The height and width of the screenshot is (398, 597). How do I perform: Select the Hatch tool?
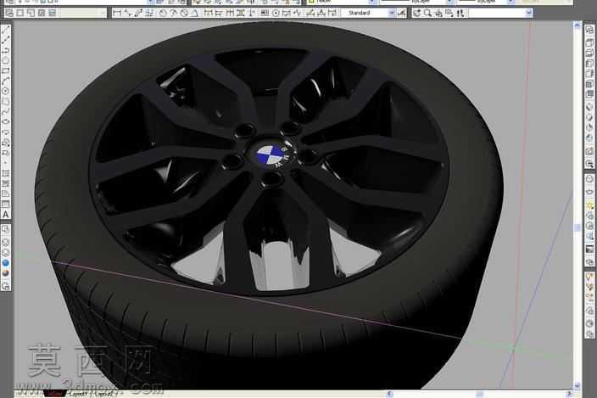(x=6, y=173)
